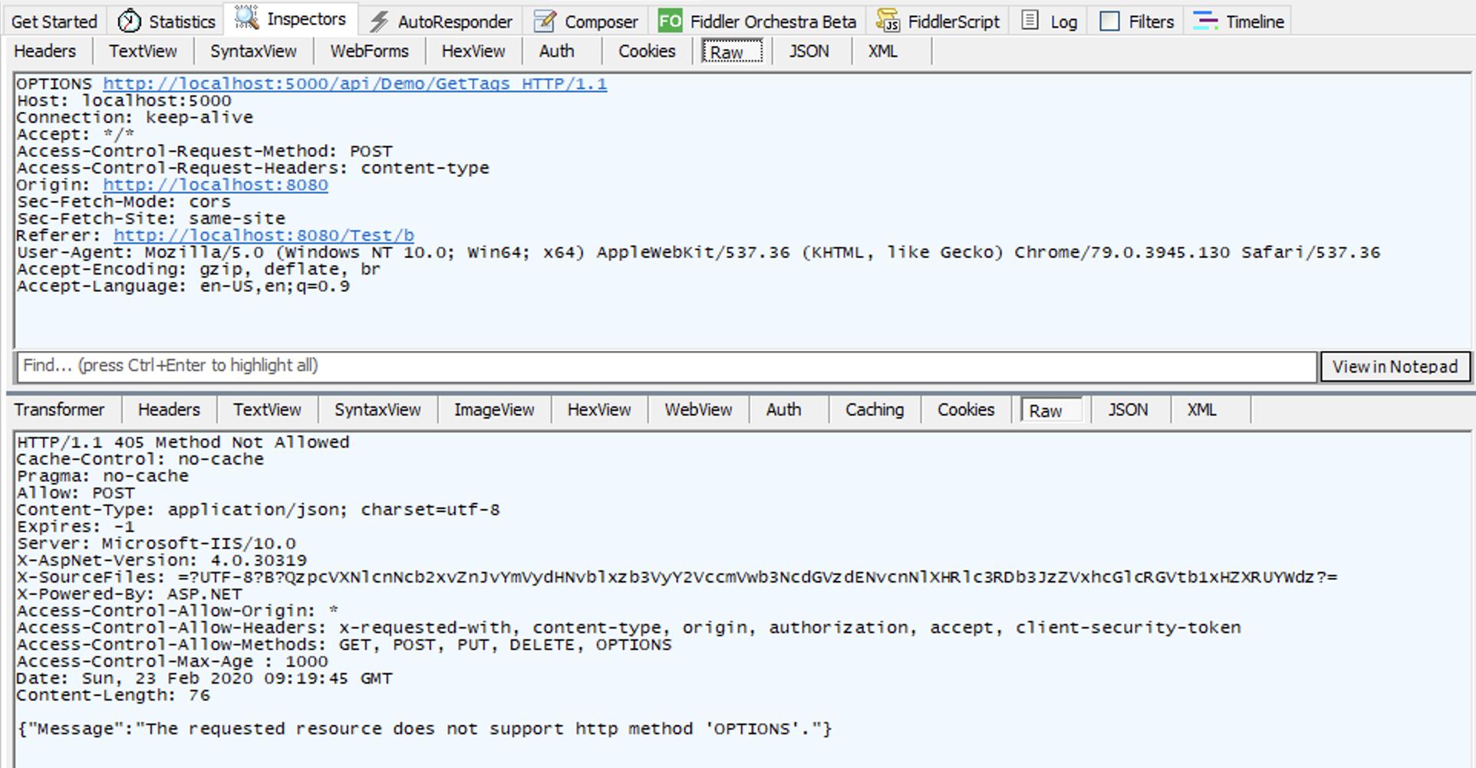This screenshot has width=1476, height=768.
Task: Click the 405 Method Not Allowed status line
Action: [183, 442]
